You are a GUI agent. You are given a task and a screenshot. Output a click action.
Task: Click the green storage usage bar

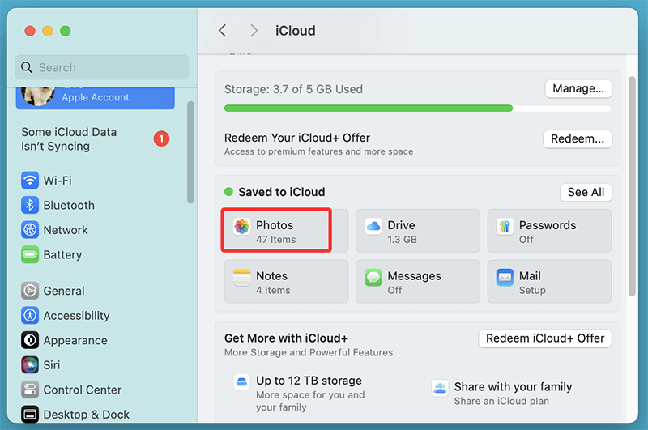click(x=369, y=109)
